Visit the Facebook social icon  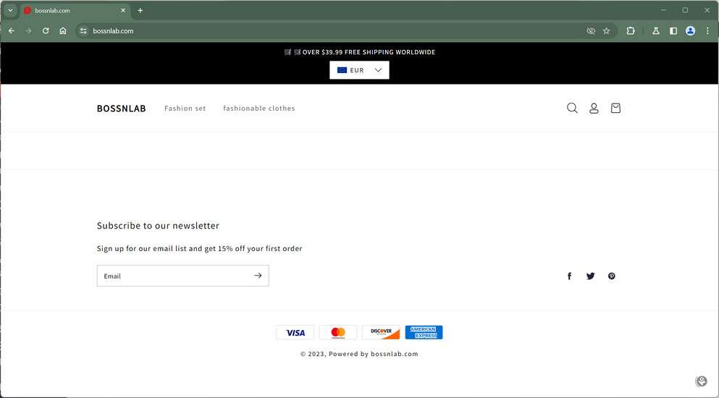[569, 276]
